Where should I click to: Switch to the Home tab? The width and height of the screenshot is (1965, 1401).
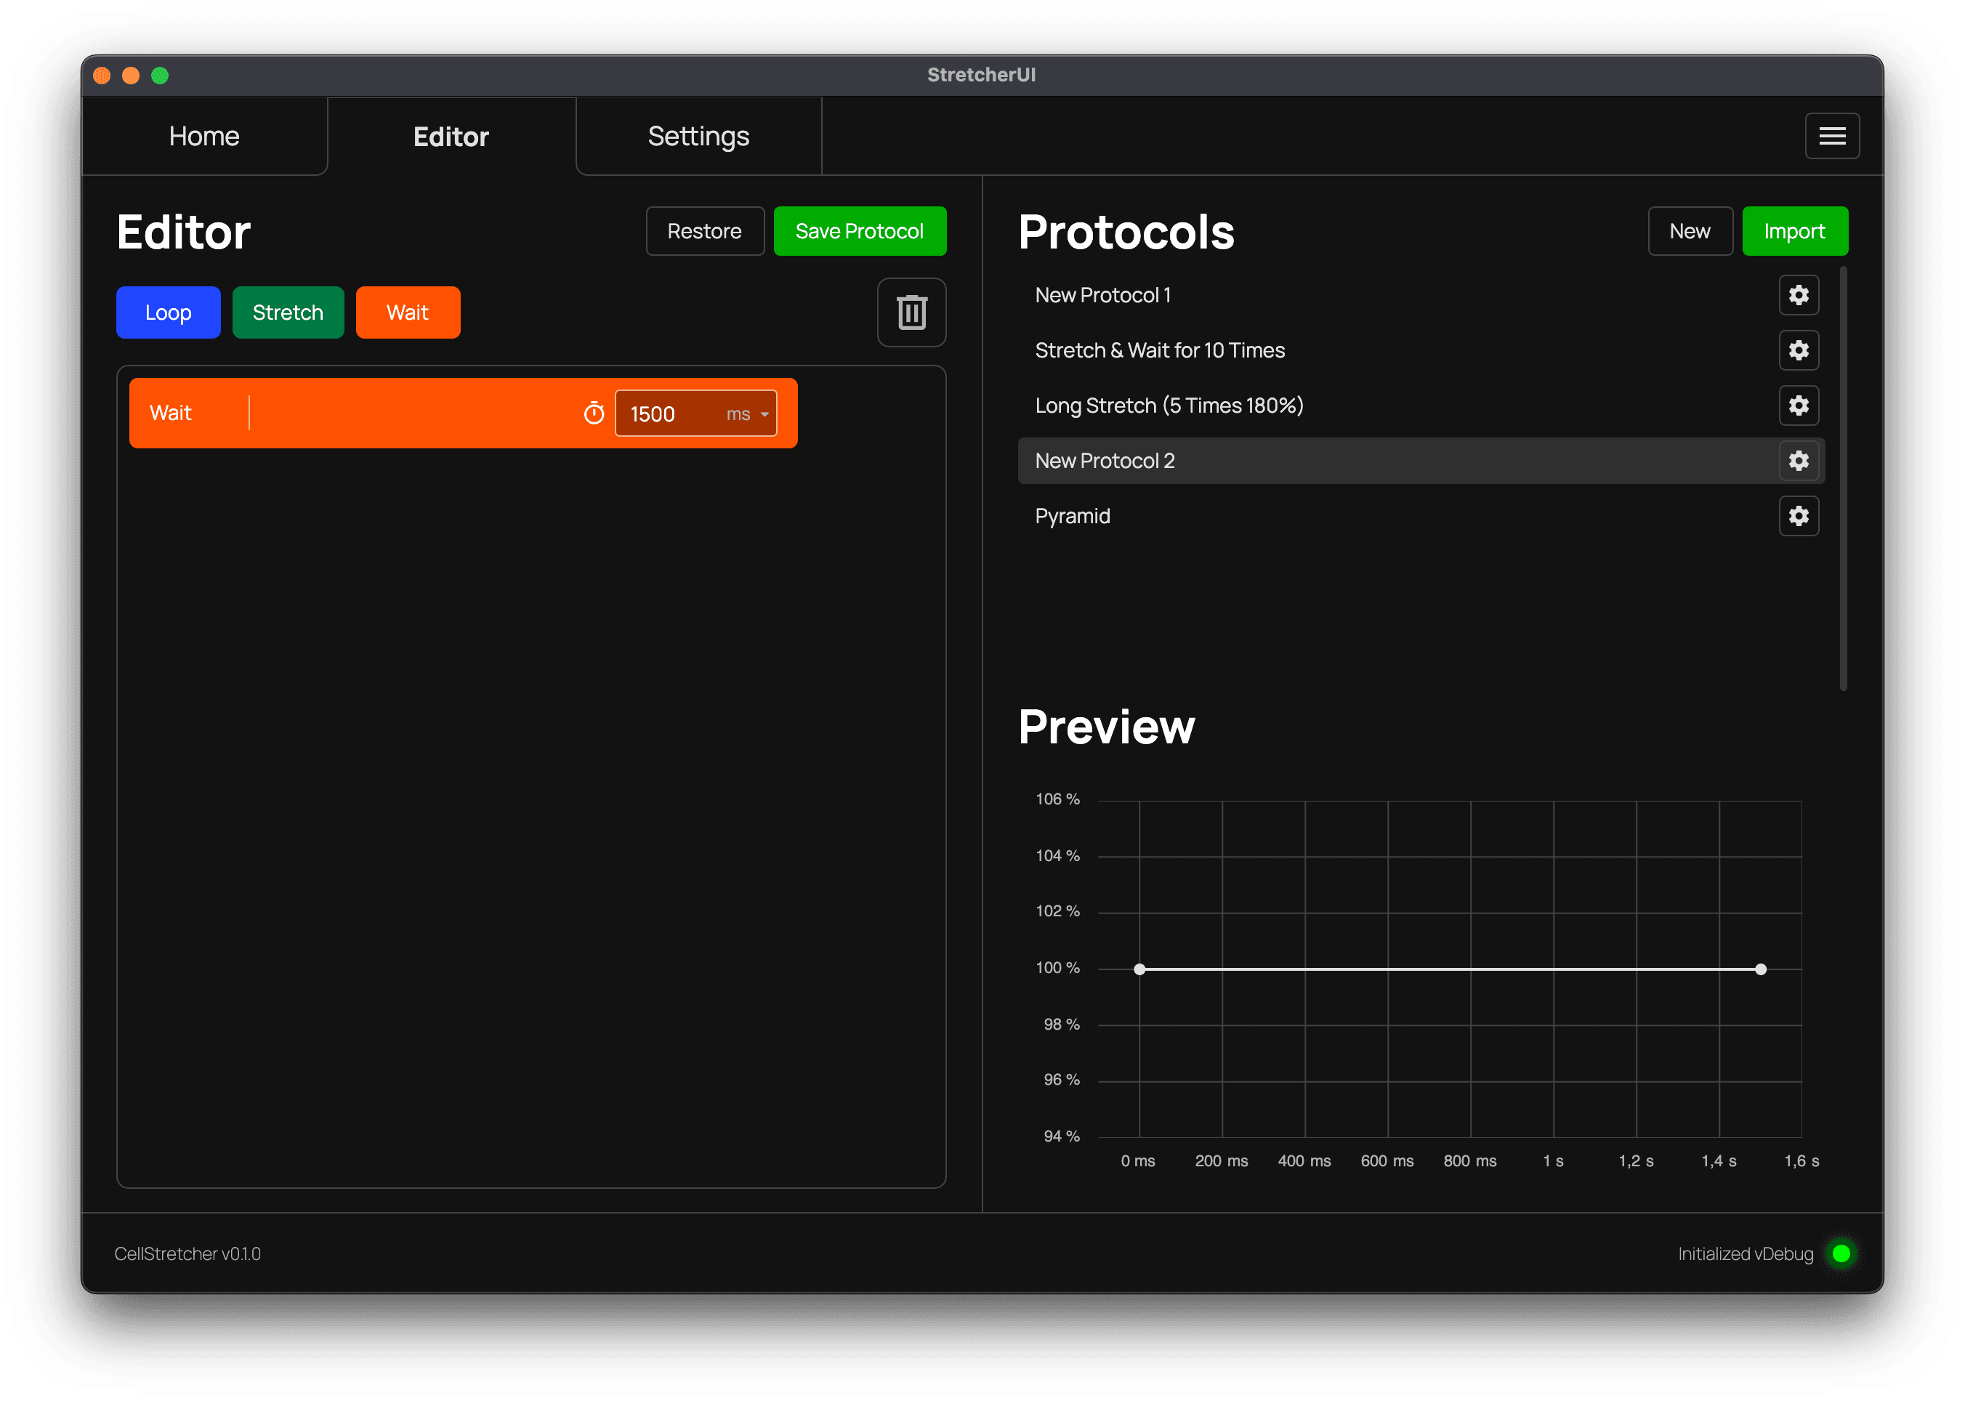tap(203, 137)
